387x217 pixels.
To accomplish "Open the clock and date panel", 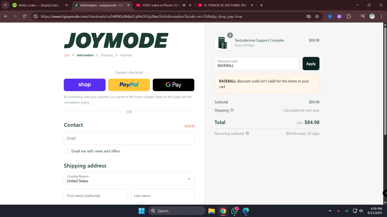I will [375, 211].
